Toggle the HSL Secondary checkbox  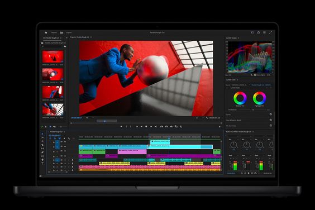click(271, 126)
